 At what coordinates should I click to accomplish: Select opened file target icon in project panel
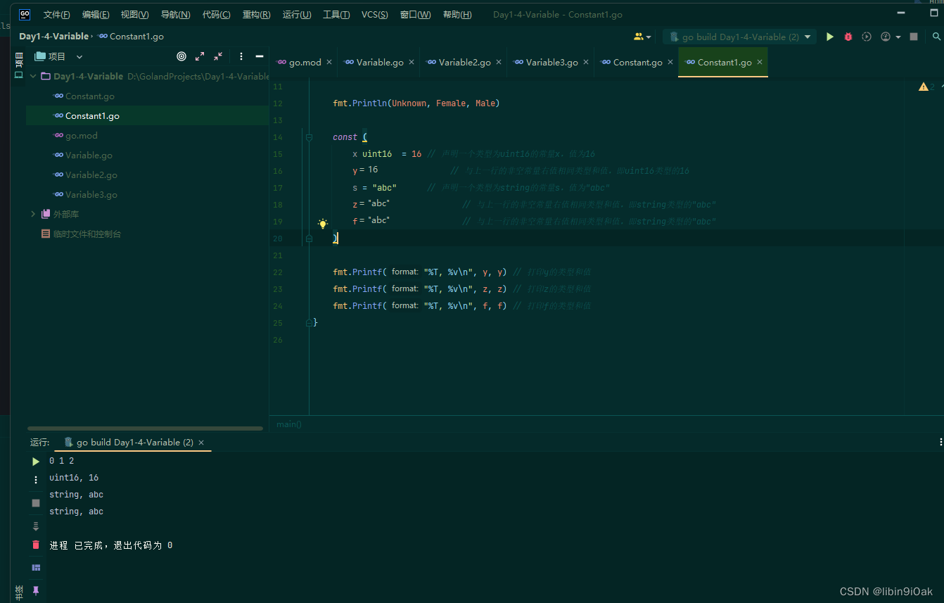coord(181,56)
